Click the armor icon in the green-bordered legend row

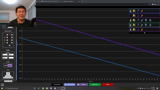tap(146, 25)
